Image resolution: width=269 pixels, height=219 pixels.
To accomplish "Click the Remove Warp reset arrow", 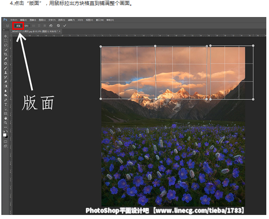I will tap(51, 26).
